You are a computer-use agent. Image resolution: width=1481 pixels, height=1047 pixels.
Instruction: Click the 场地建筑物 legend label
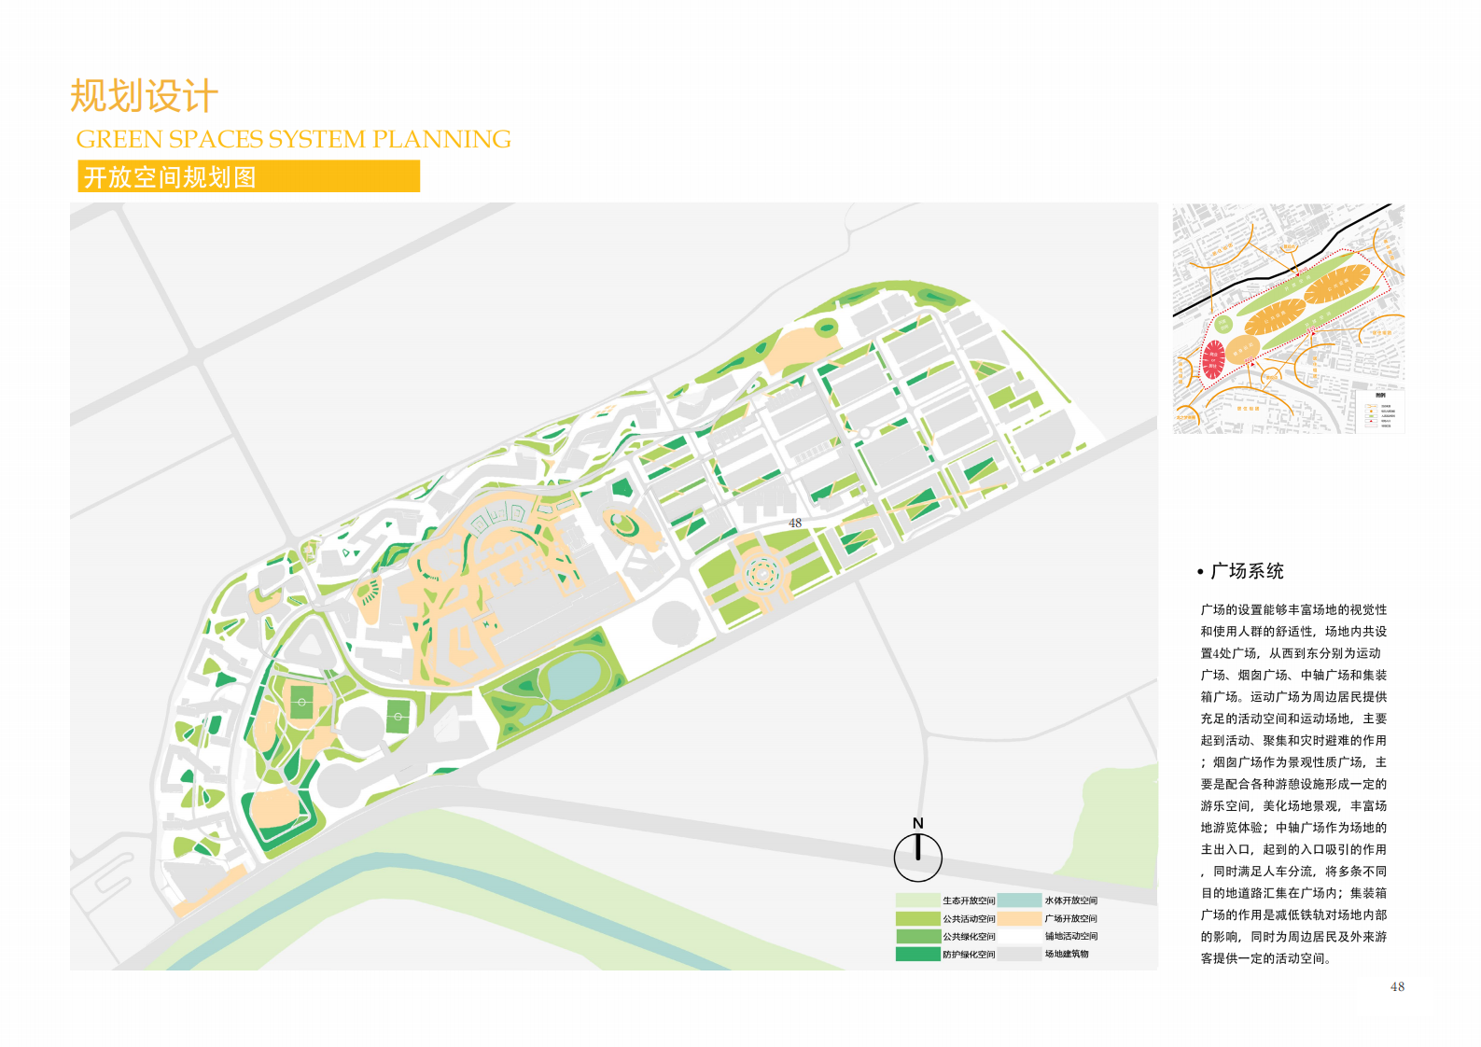point(1067,954)
